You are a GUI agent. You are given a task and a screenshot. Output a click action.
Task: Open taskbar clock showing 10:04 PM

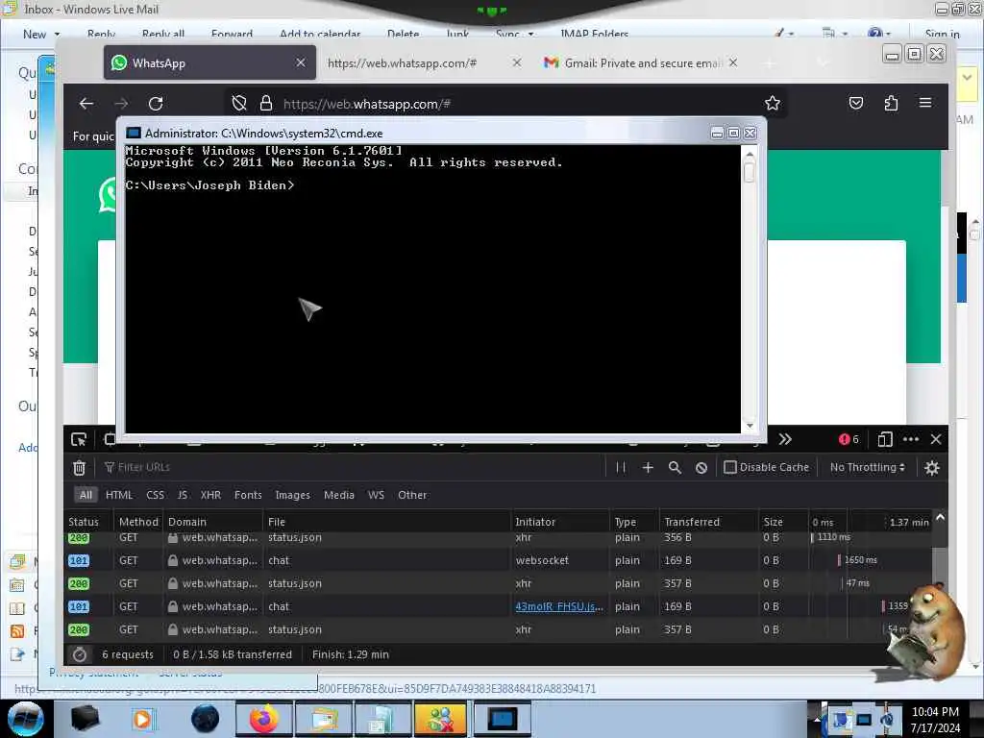point(935,720)
